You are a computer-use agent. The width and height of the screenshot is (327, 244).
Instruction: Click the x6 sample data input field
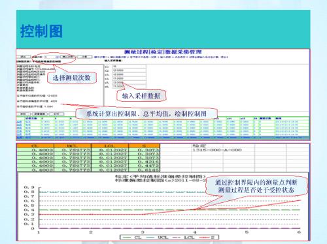point(129,86)
